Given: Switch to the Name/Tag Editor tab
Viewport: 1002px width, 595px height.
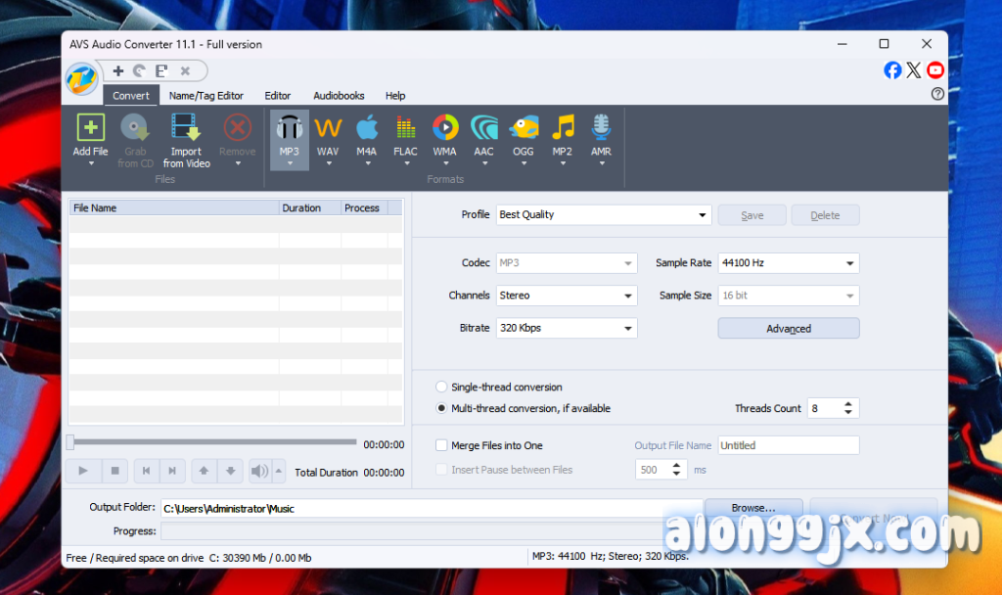Looking at the screenshot, I should pos(205,96).
